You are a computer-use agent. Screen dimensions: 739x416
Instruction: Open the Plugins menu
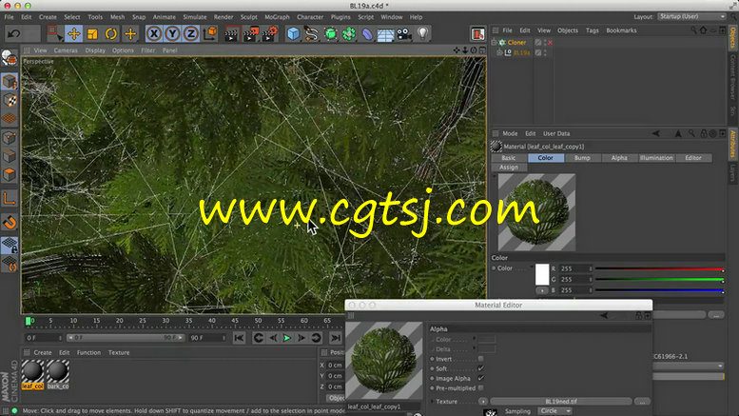point(340,17)
